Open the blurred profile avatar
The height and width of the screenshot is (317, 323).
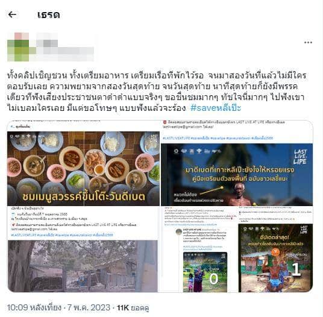pos(18,47)
